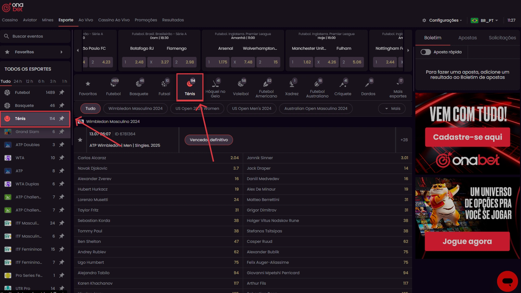Screen dimensions: 521x293
Task: Bet on Carlos Alcaraz at 2.04
Action: [x=158, y=158]
